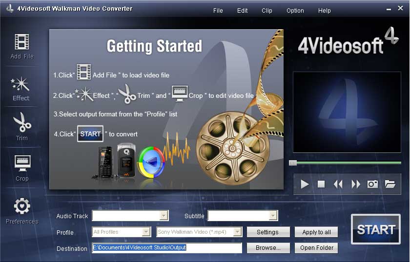Open the Effect tool in sidebar
This screenshot has height=262, width=410.
(x=21, y=85)
